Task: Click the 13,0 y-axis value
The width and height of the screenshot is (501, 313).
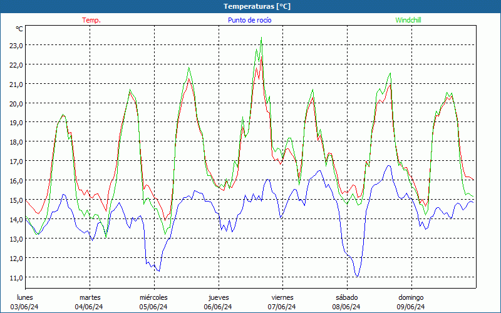Action: (x=16, y=239)
